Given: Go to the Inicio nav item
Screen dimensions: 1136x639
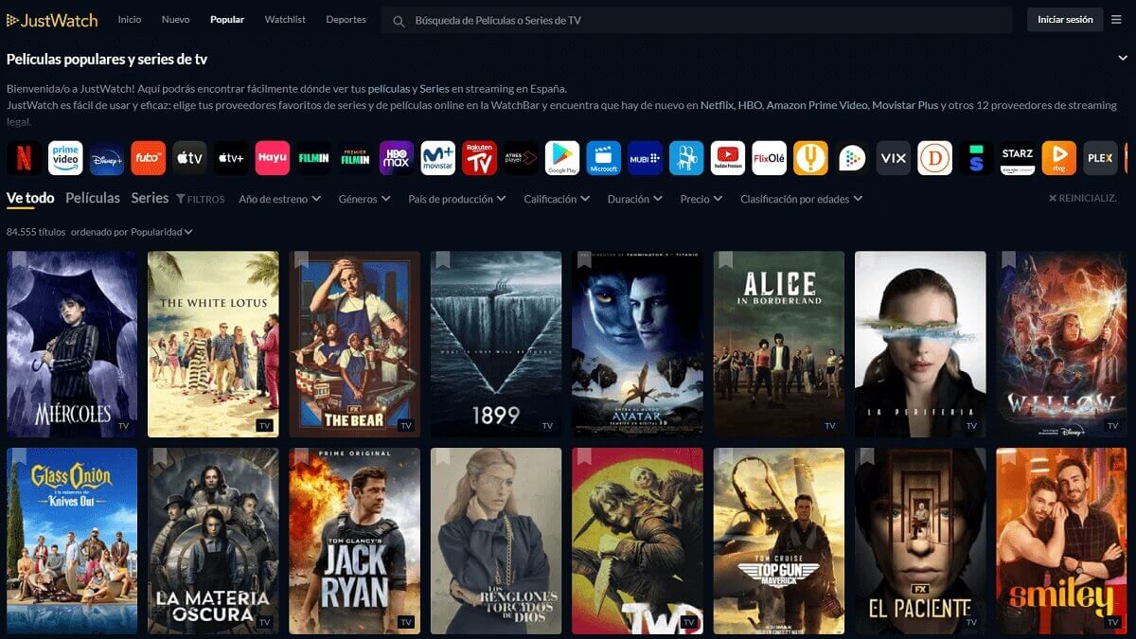Looking at the screenshot, I should pos(130,20).
